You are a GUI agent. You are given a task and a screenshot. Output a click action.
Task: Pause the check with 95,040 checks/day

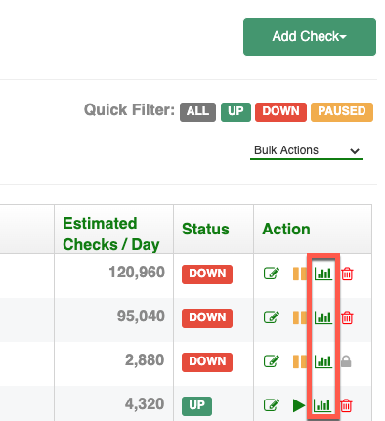(300, 317)
